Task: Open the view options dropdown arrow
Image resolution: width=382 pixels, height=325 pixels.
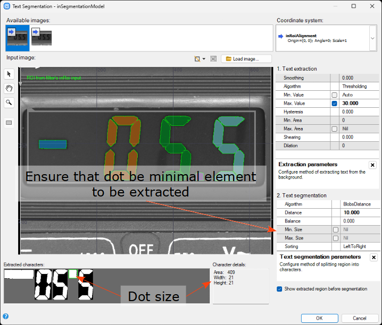Action: pos(204,59)
